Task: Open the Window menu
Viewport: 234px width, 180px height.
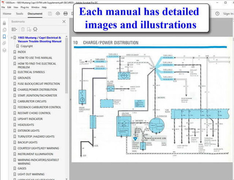Action: point(35,7)
